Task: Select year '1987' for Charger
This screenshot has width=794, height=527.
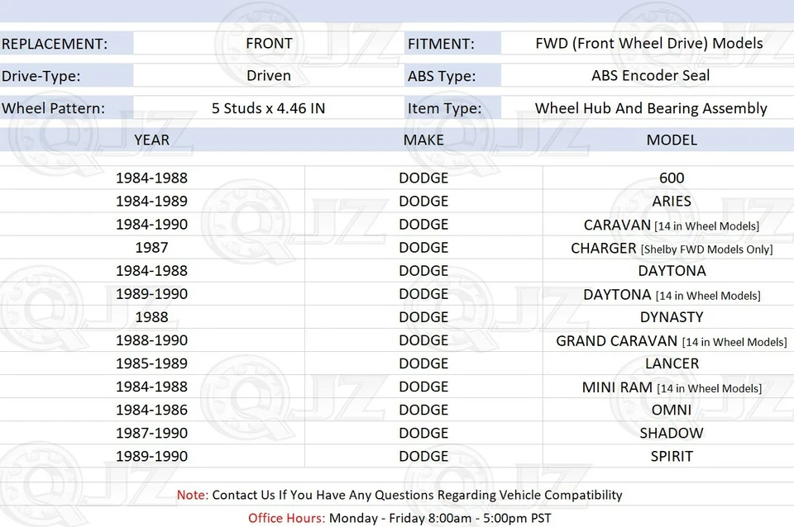Action: coord(151,248)
